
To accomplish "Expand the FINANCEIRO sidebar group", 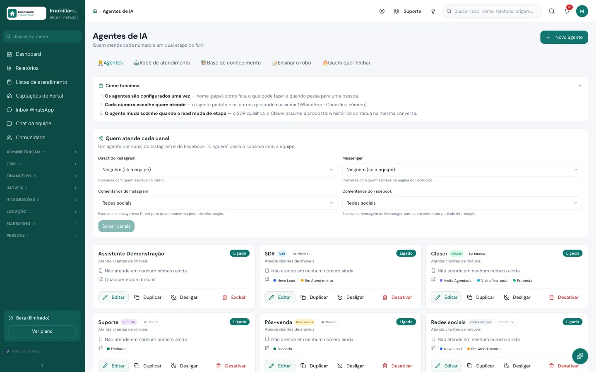I will click(42, 176).
